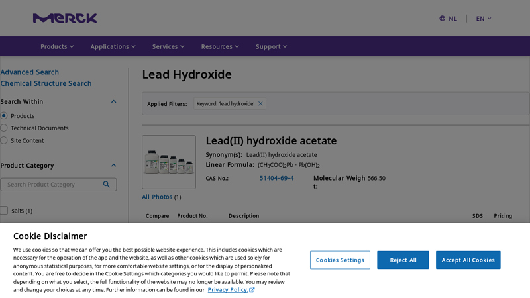Open the Advanced Search link
Image resolution: width=530 pixels, height=298 pixels.
29,72
